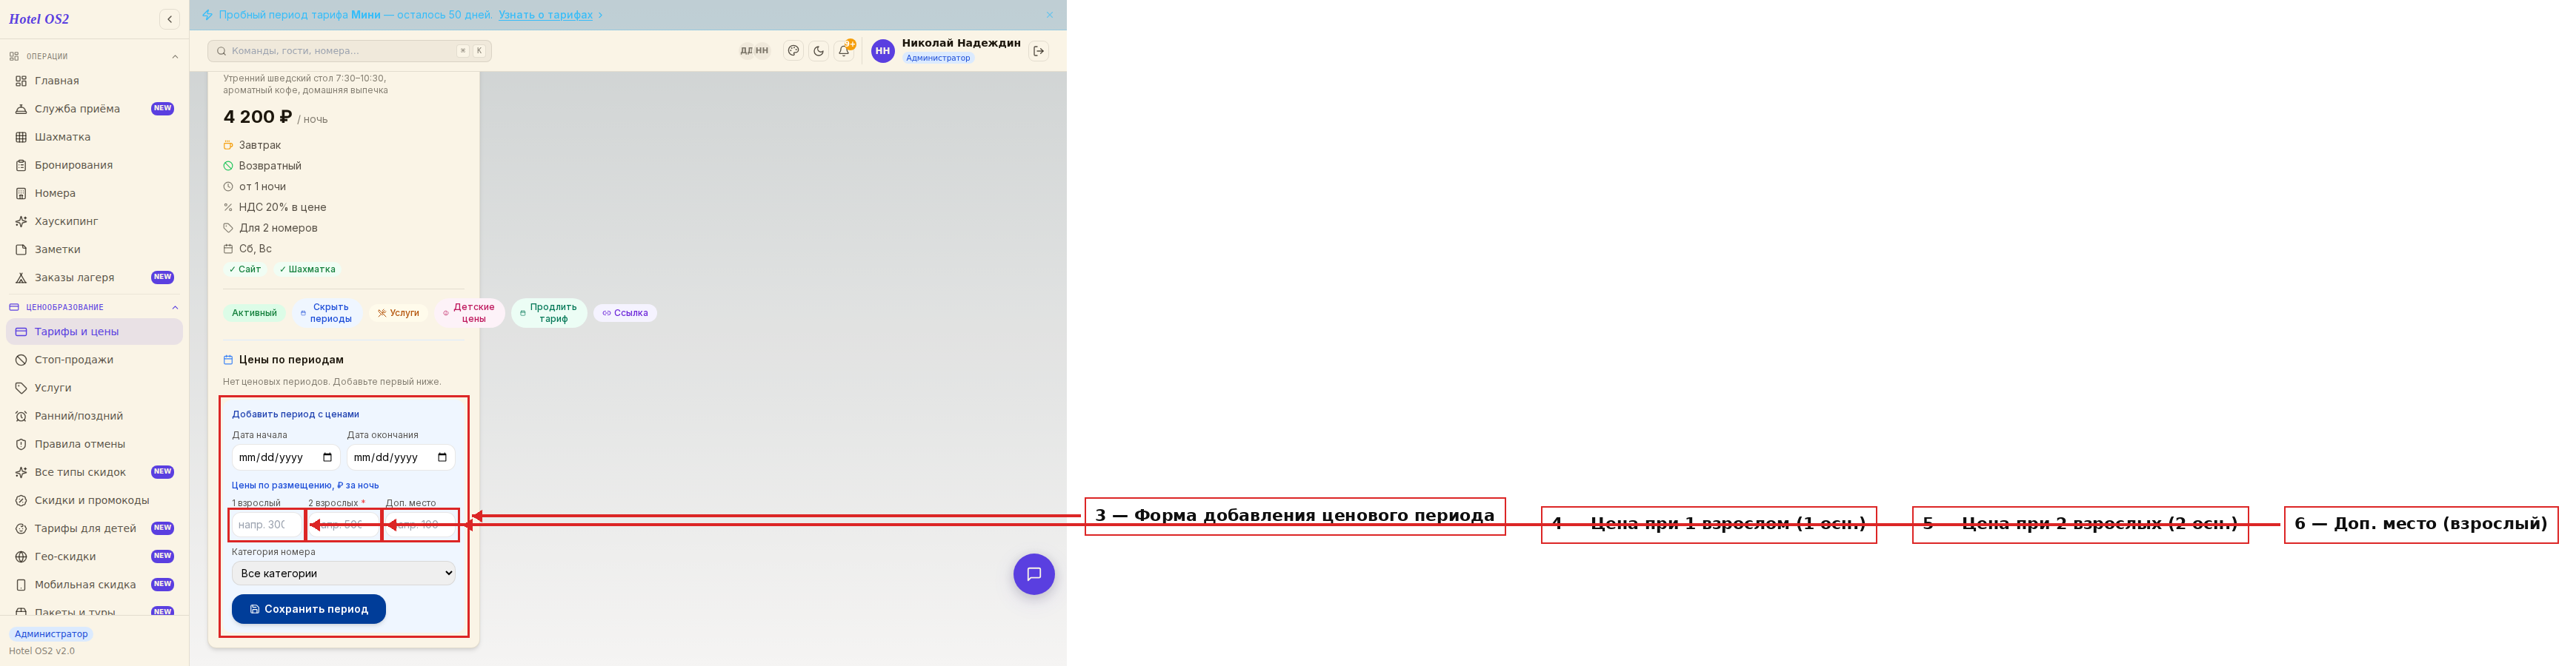Click the Шахматка channel tag on card

(307, 269)
